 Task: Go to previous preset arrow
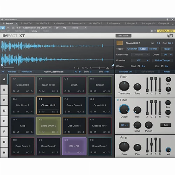pos(17,28)
